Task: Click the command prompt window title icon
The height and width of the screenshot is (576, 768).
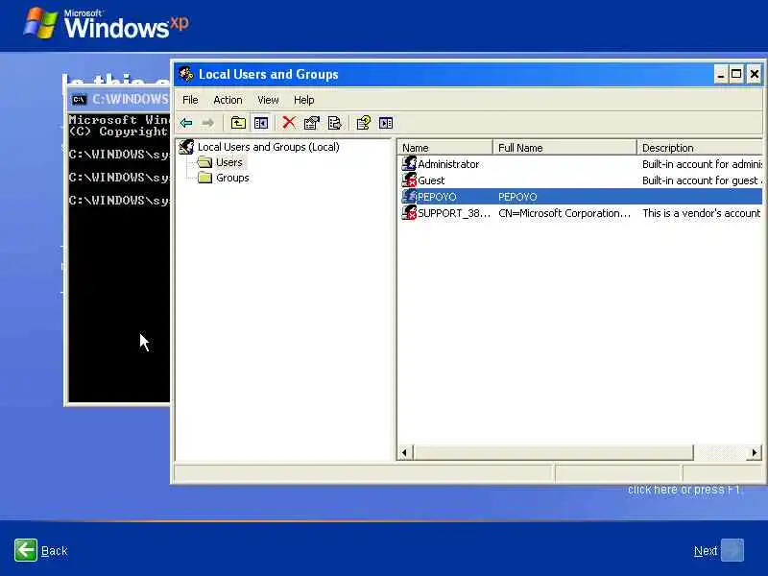Action: (79, 100)
